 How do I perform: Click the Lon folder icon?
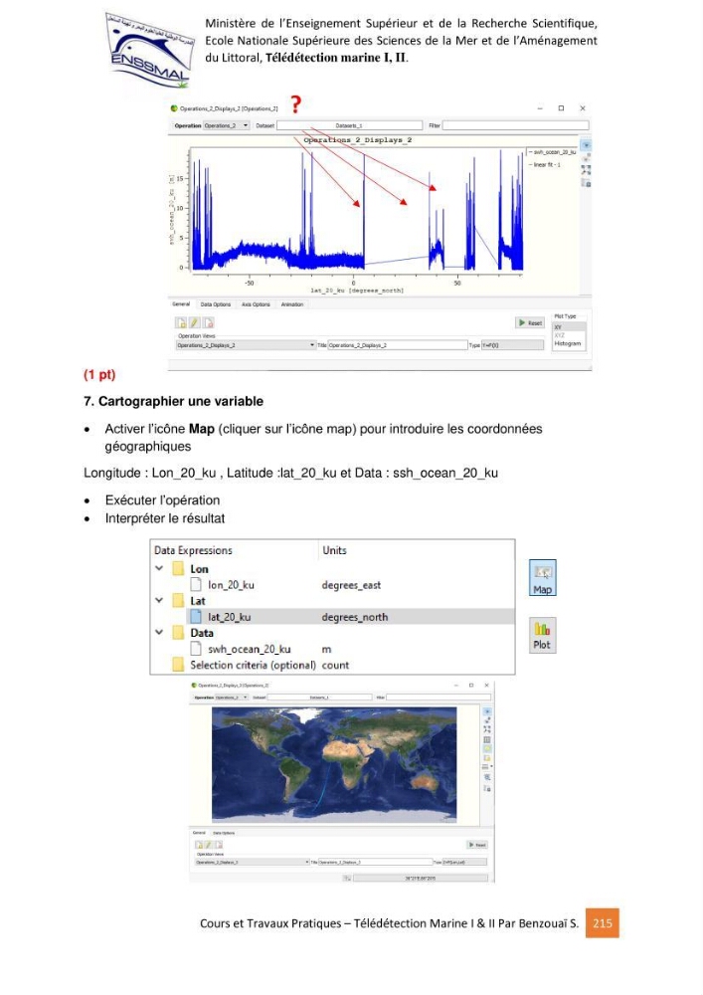click(179, 568)
